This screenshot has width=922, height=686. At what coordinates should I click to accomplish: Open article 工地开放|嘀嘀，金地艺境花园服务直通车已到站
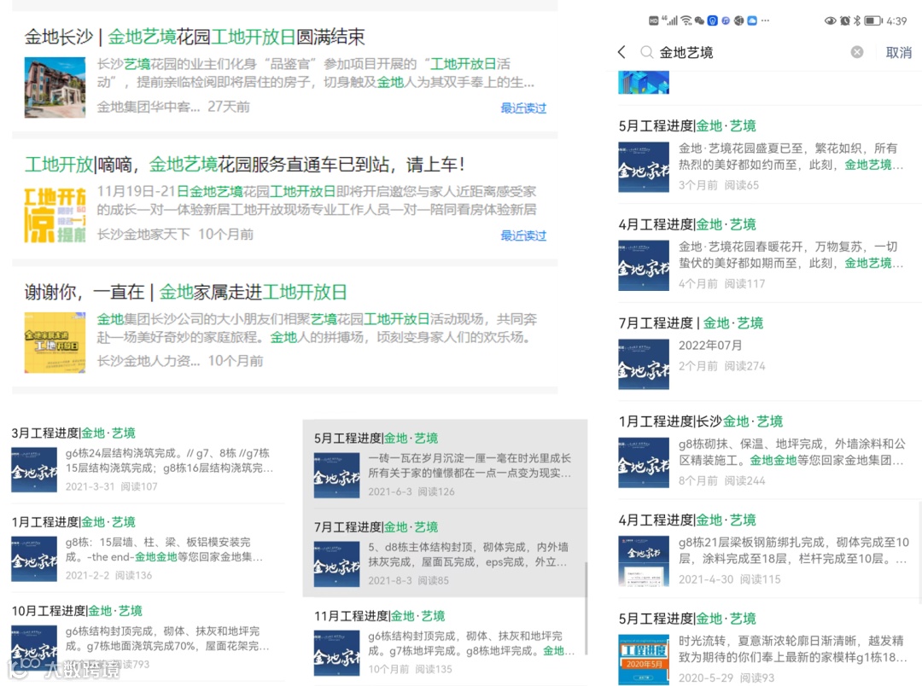245,164
